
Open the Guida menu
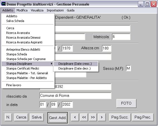[x=71, y=10]
